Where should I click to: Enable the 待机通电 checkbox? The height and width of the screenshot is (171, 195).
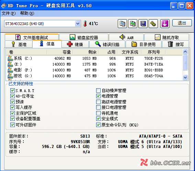(98, 113)
